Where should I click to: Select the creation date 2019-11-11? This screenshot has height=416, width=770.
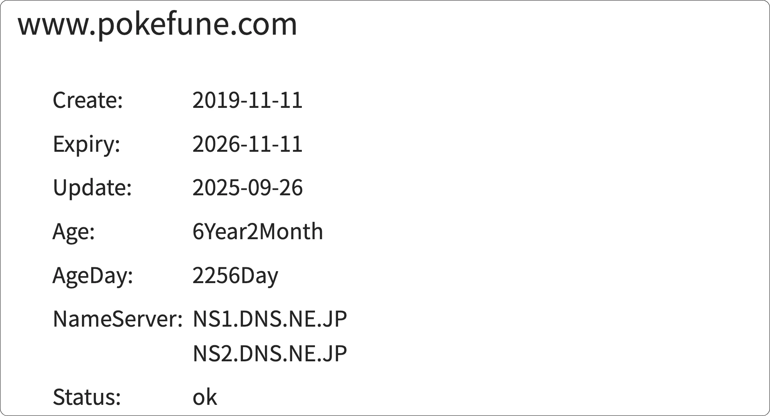click(248, 100)
